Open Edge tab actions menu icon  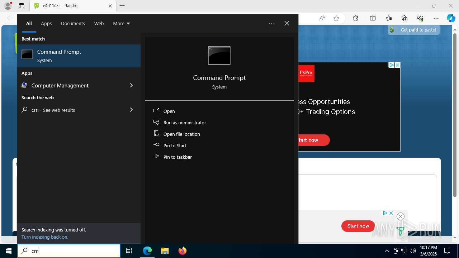coord(22,6)
